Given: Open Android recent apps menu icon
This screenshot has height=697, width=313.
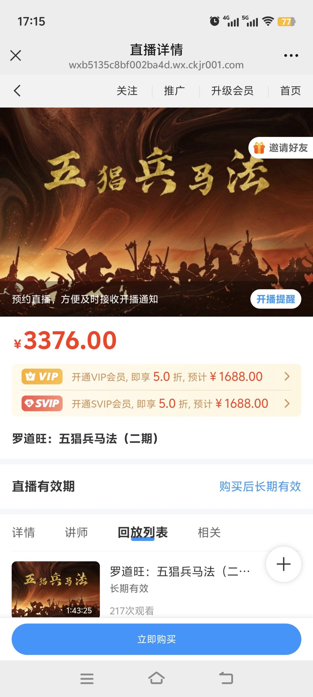Looking at the screenshot, I should (87, 678).
